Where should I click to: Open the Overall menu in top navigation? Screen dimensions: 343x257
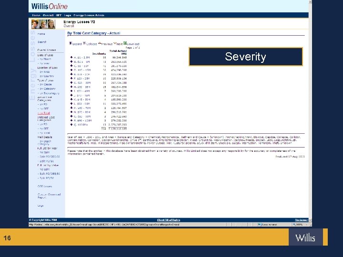click(x=48, y=15)
